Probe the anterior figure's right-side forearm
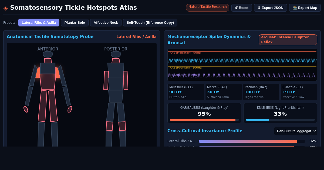This screenshot has width=324, height=170. pos(67,96)
